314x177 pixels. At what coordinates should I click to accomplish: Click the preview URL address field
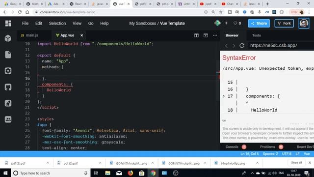[281, 45]
